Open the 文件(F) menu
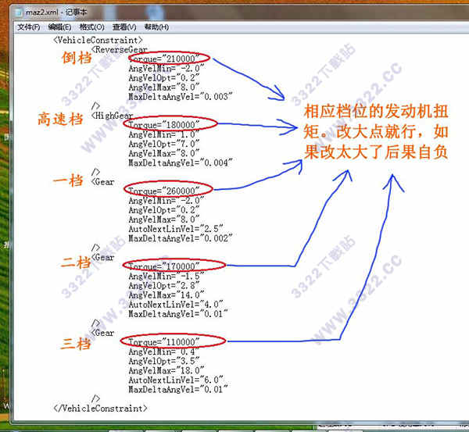Image resolution: width=469 pixels, height=432 pixels. click(29, 27)
